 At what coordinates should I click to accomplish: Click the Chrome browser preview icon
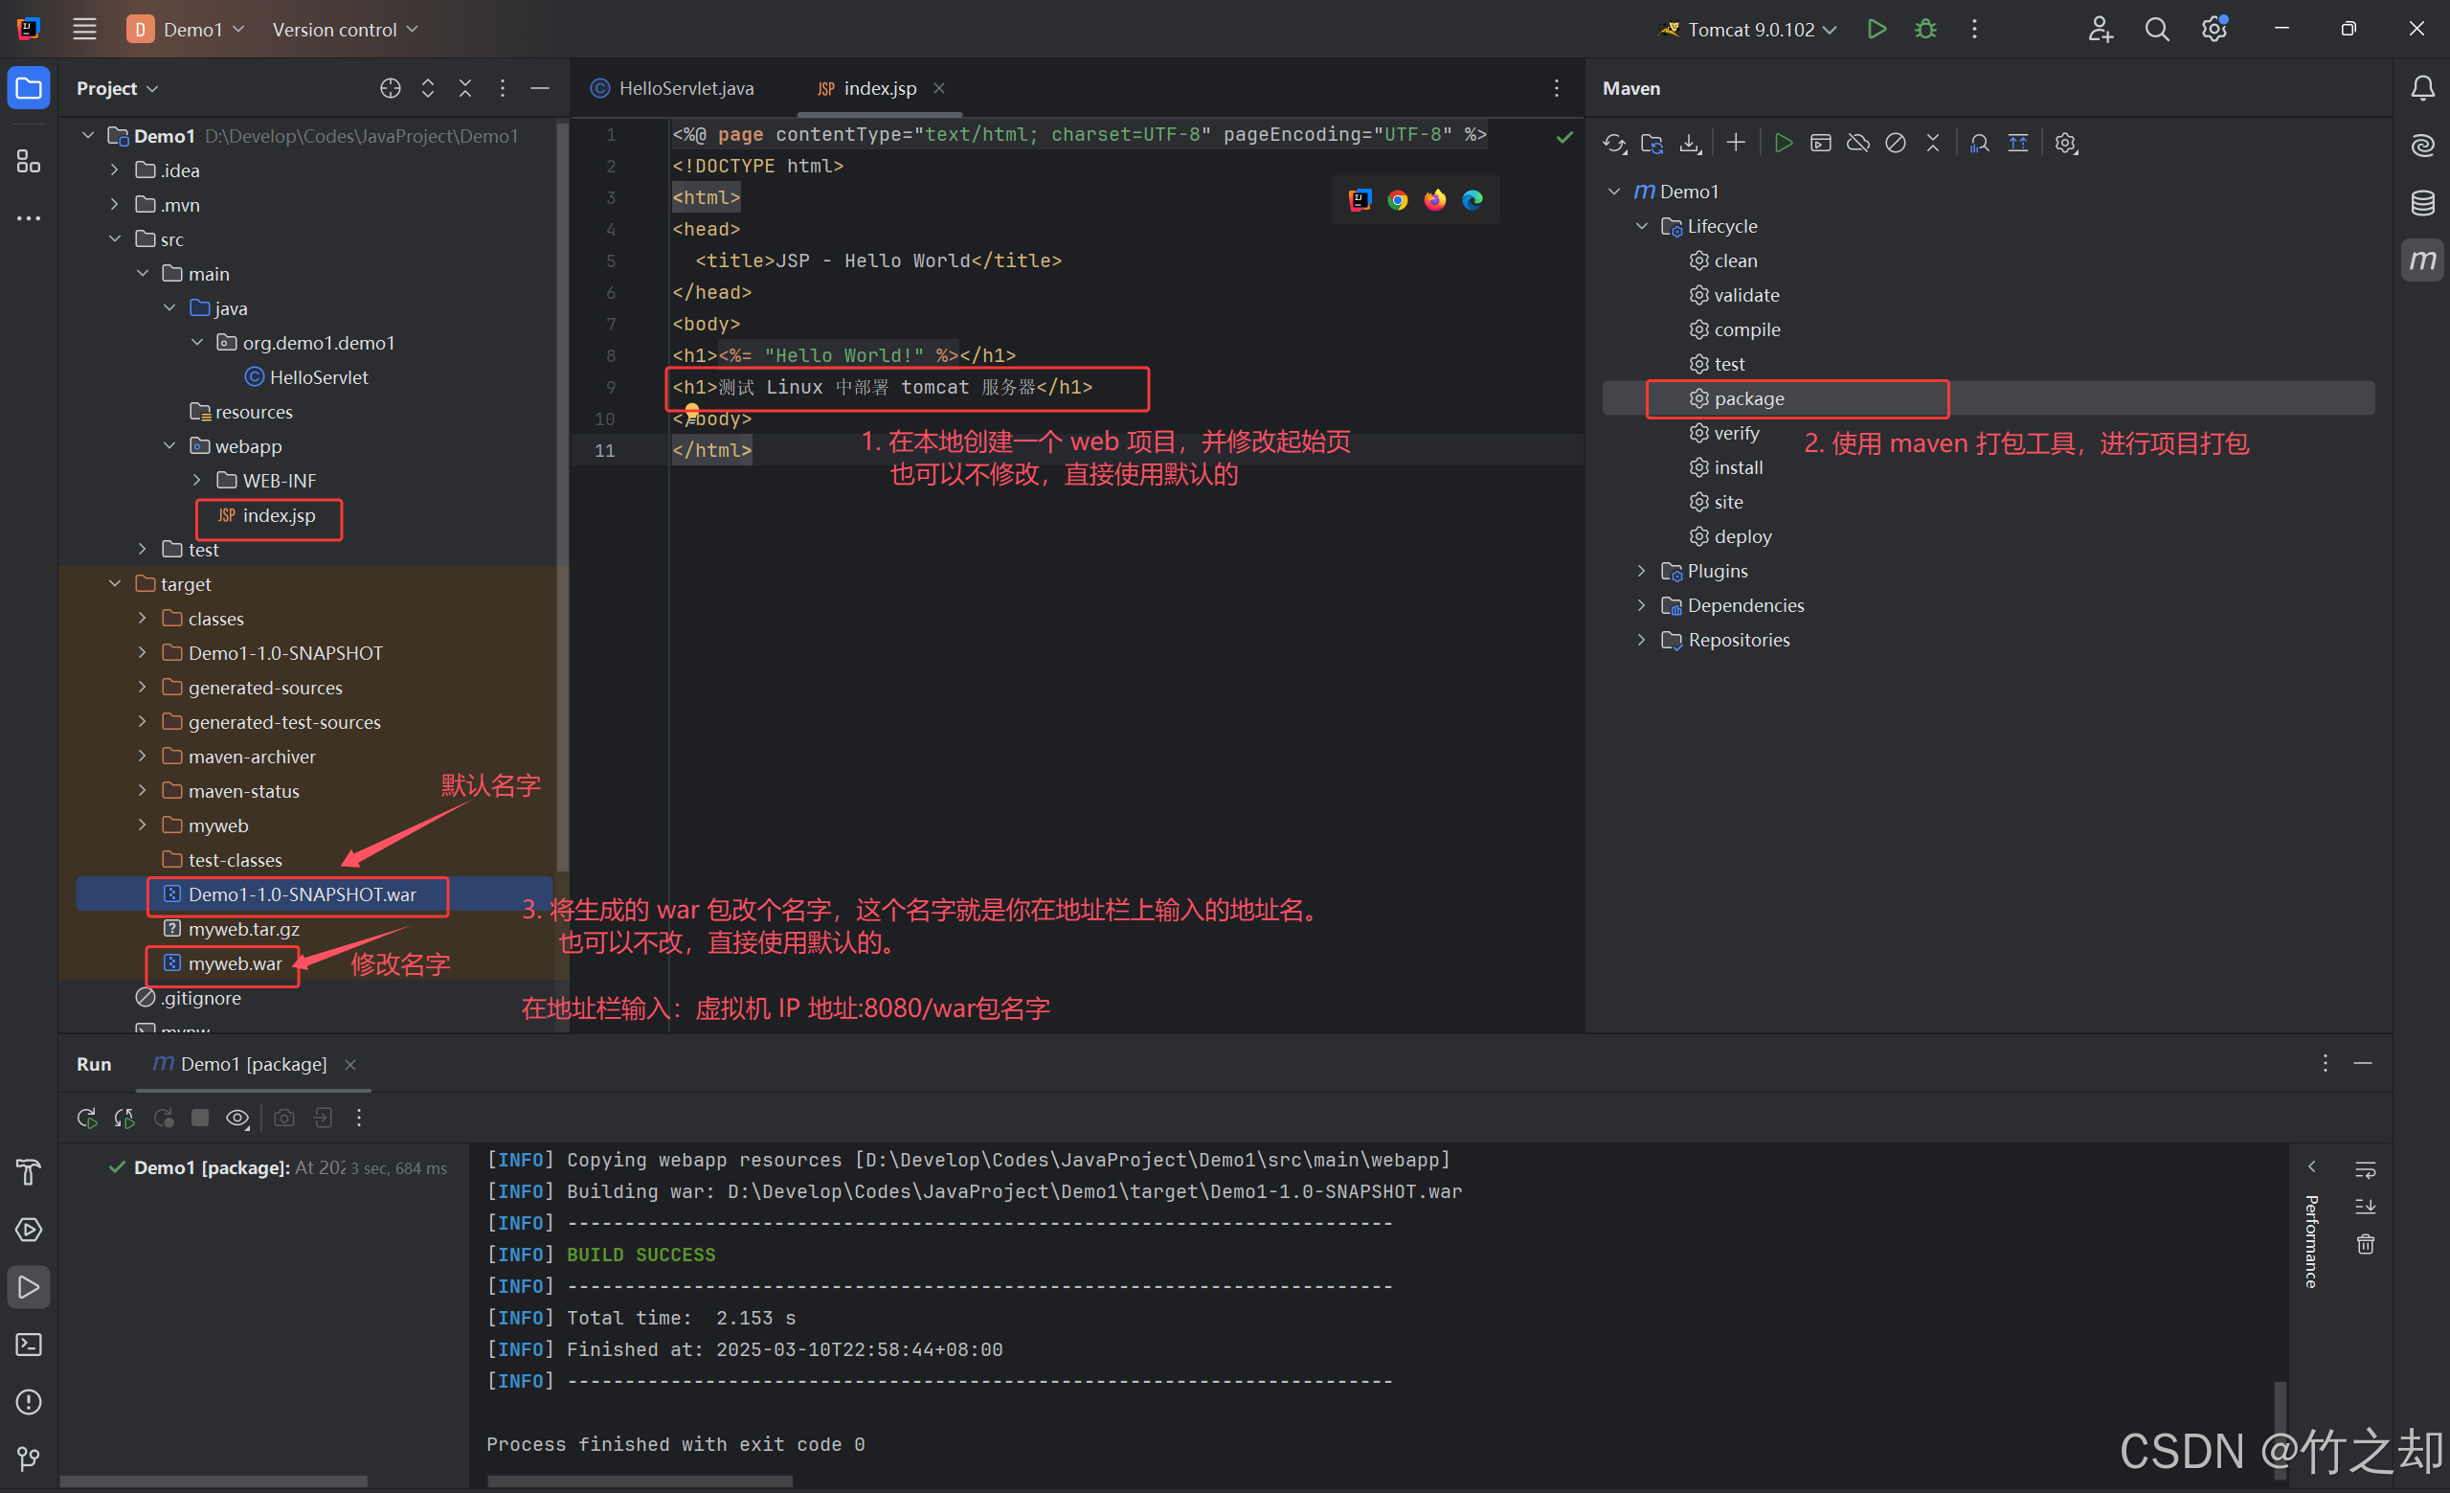tap(1397, 200)
